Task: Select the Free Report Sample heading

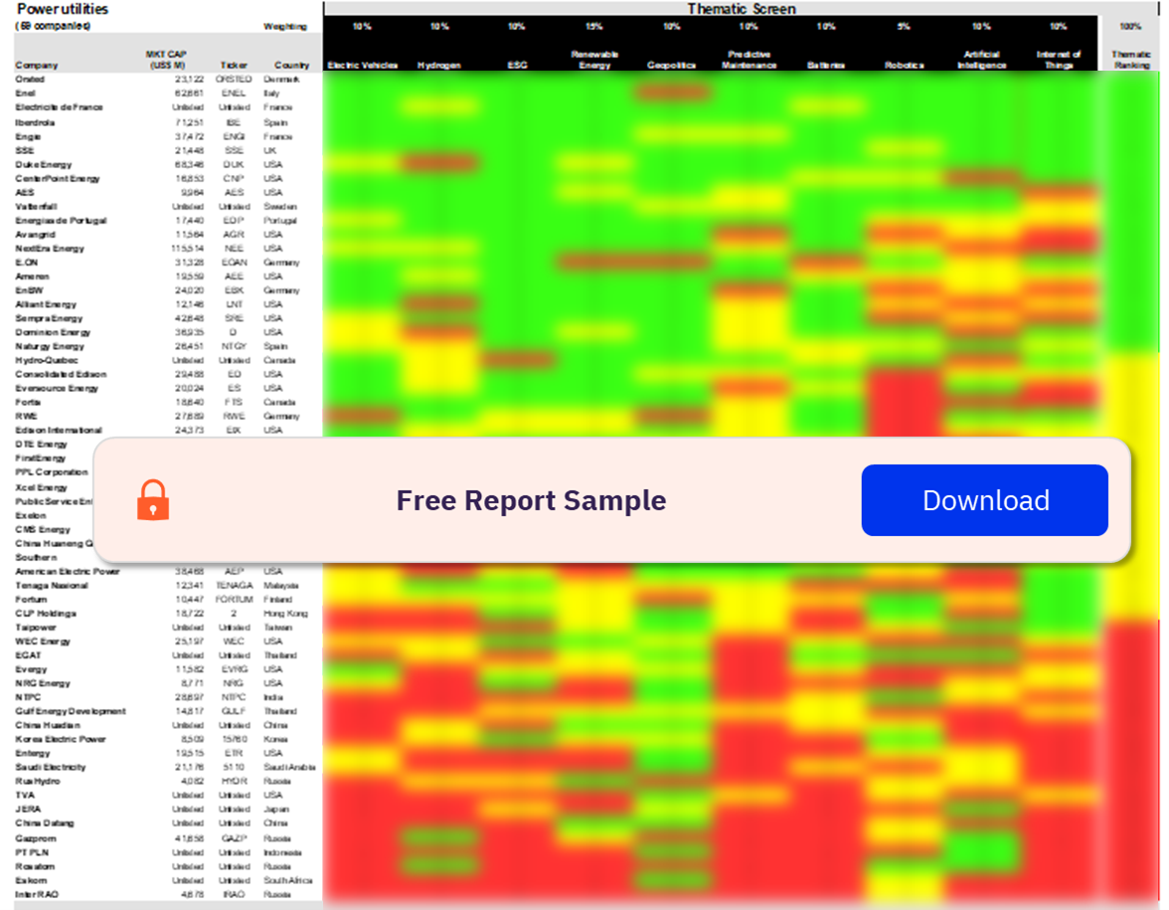Action: [x=531, y=500]
